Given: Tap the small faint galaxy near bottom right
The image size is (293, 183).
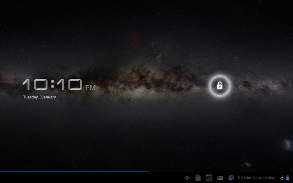Looking at the screenshot, I should [248, 164].
